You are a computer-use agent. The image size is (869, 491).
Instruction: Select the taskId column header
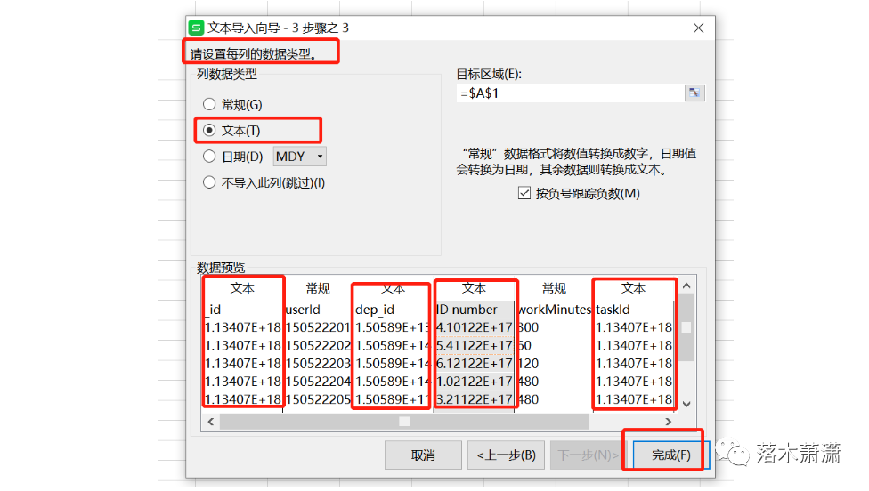pyautogui.click(x=613, y=310)
